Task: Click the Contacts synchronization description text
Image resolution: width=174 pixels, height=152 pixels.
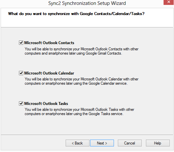Action: point(82,51)
